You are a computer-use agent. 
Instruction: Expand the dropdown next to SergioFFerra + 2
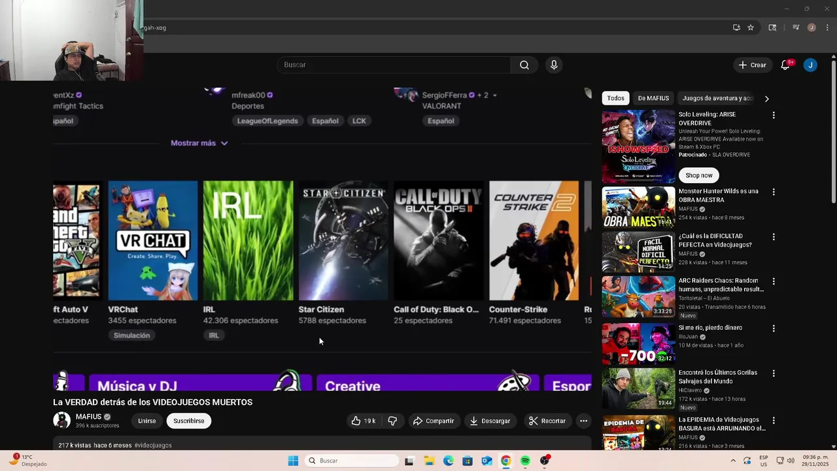(x=494, y=96)
